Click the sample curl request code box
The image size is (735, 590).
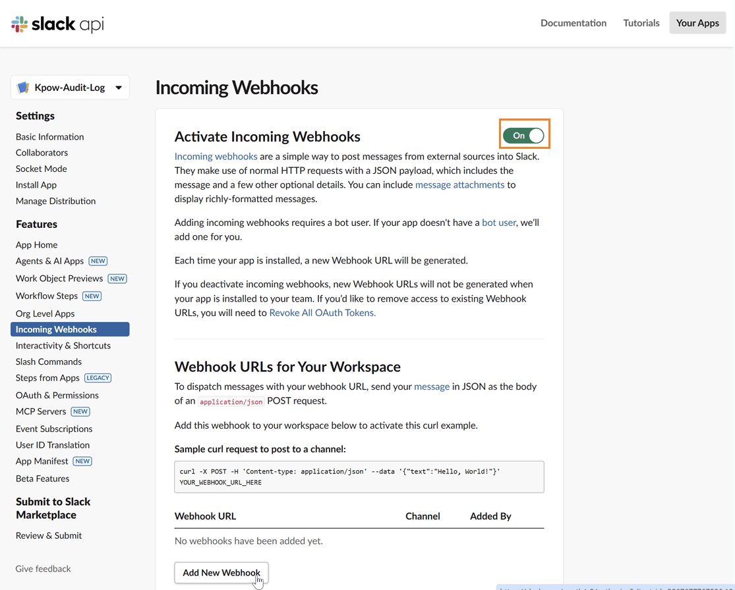pos(359,477)
